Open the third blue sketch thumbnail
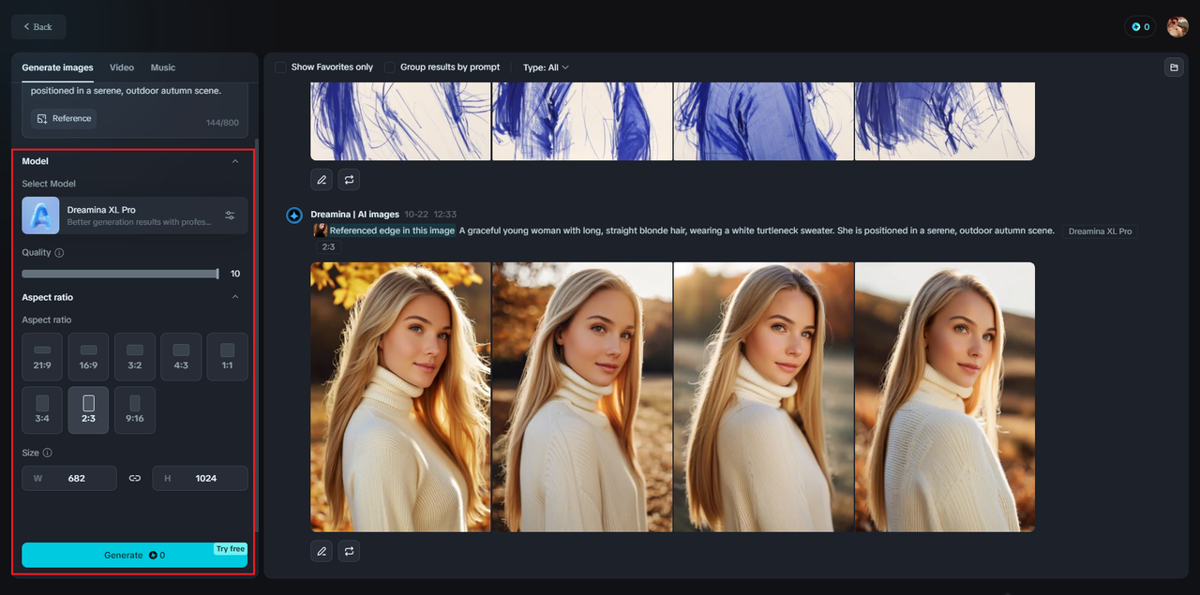The width and height of the screenshot is (1200, 595). click(x=763, y=121)
